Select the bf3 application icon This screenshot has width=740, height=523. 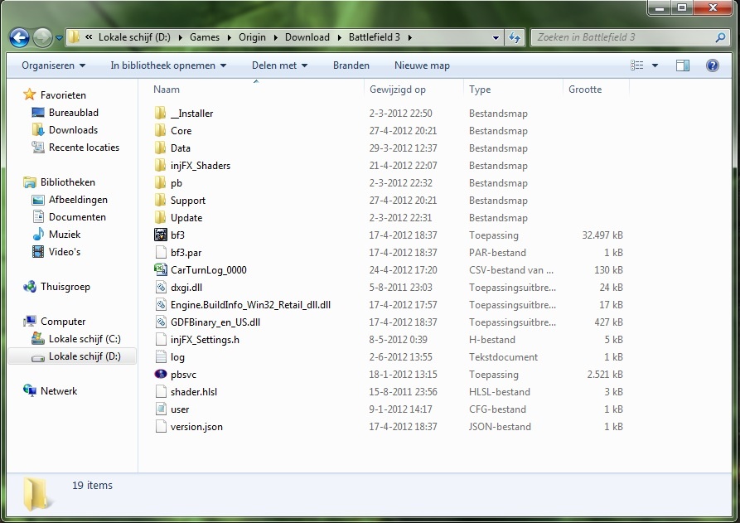click(x=161, y=235)
